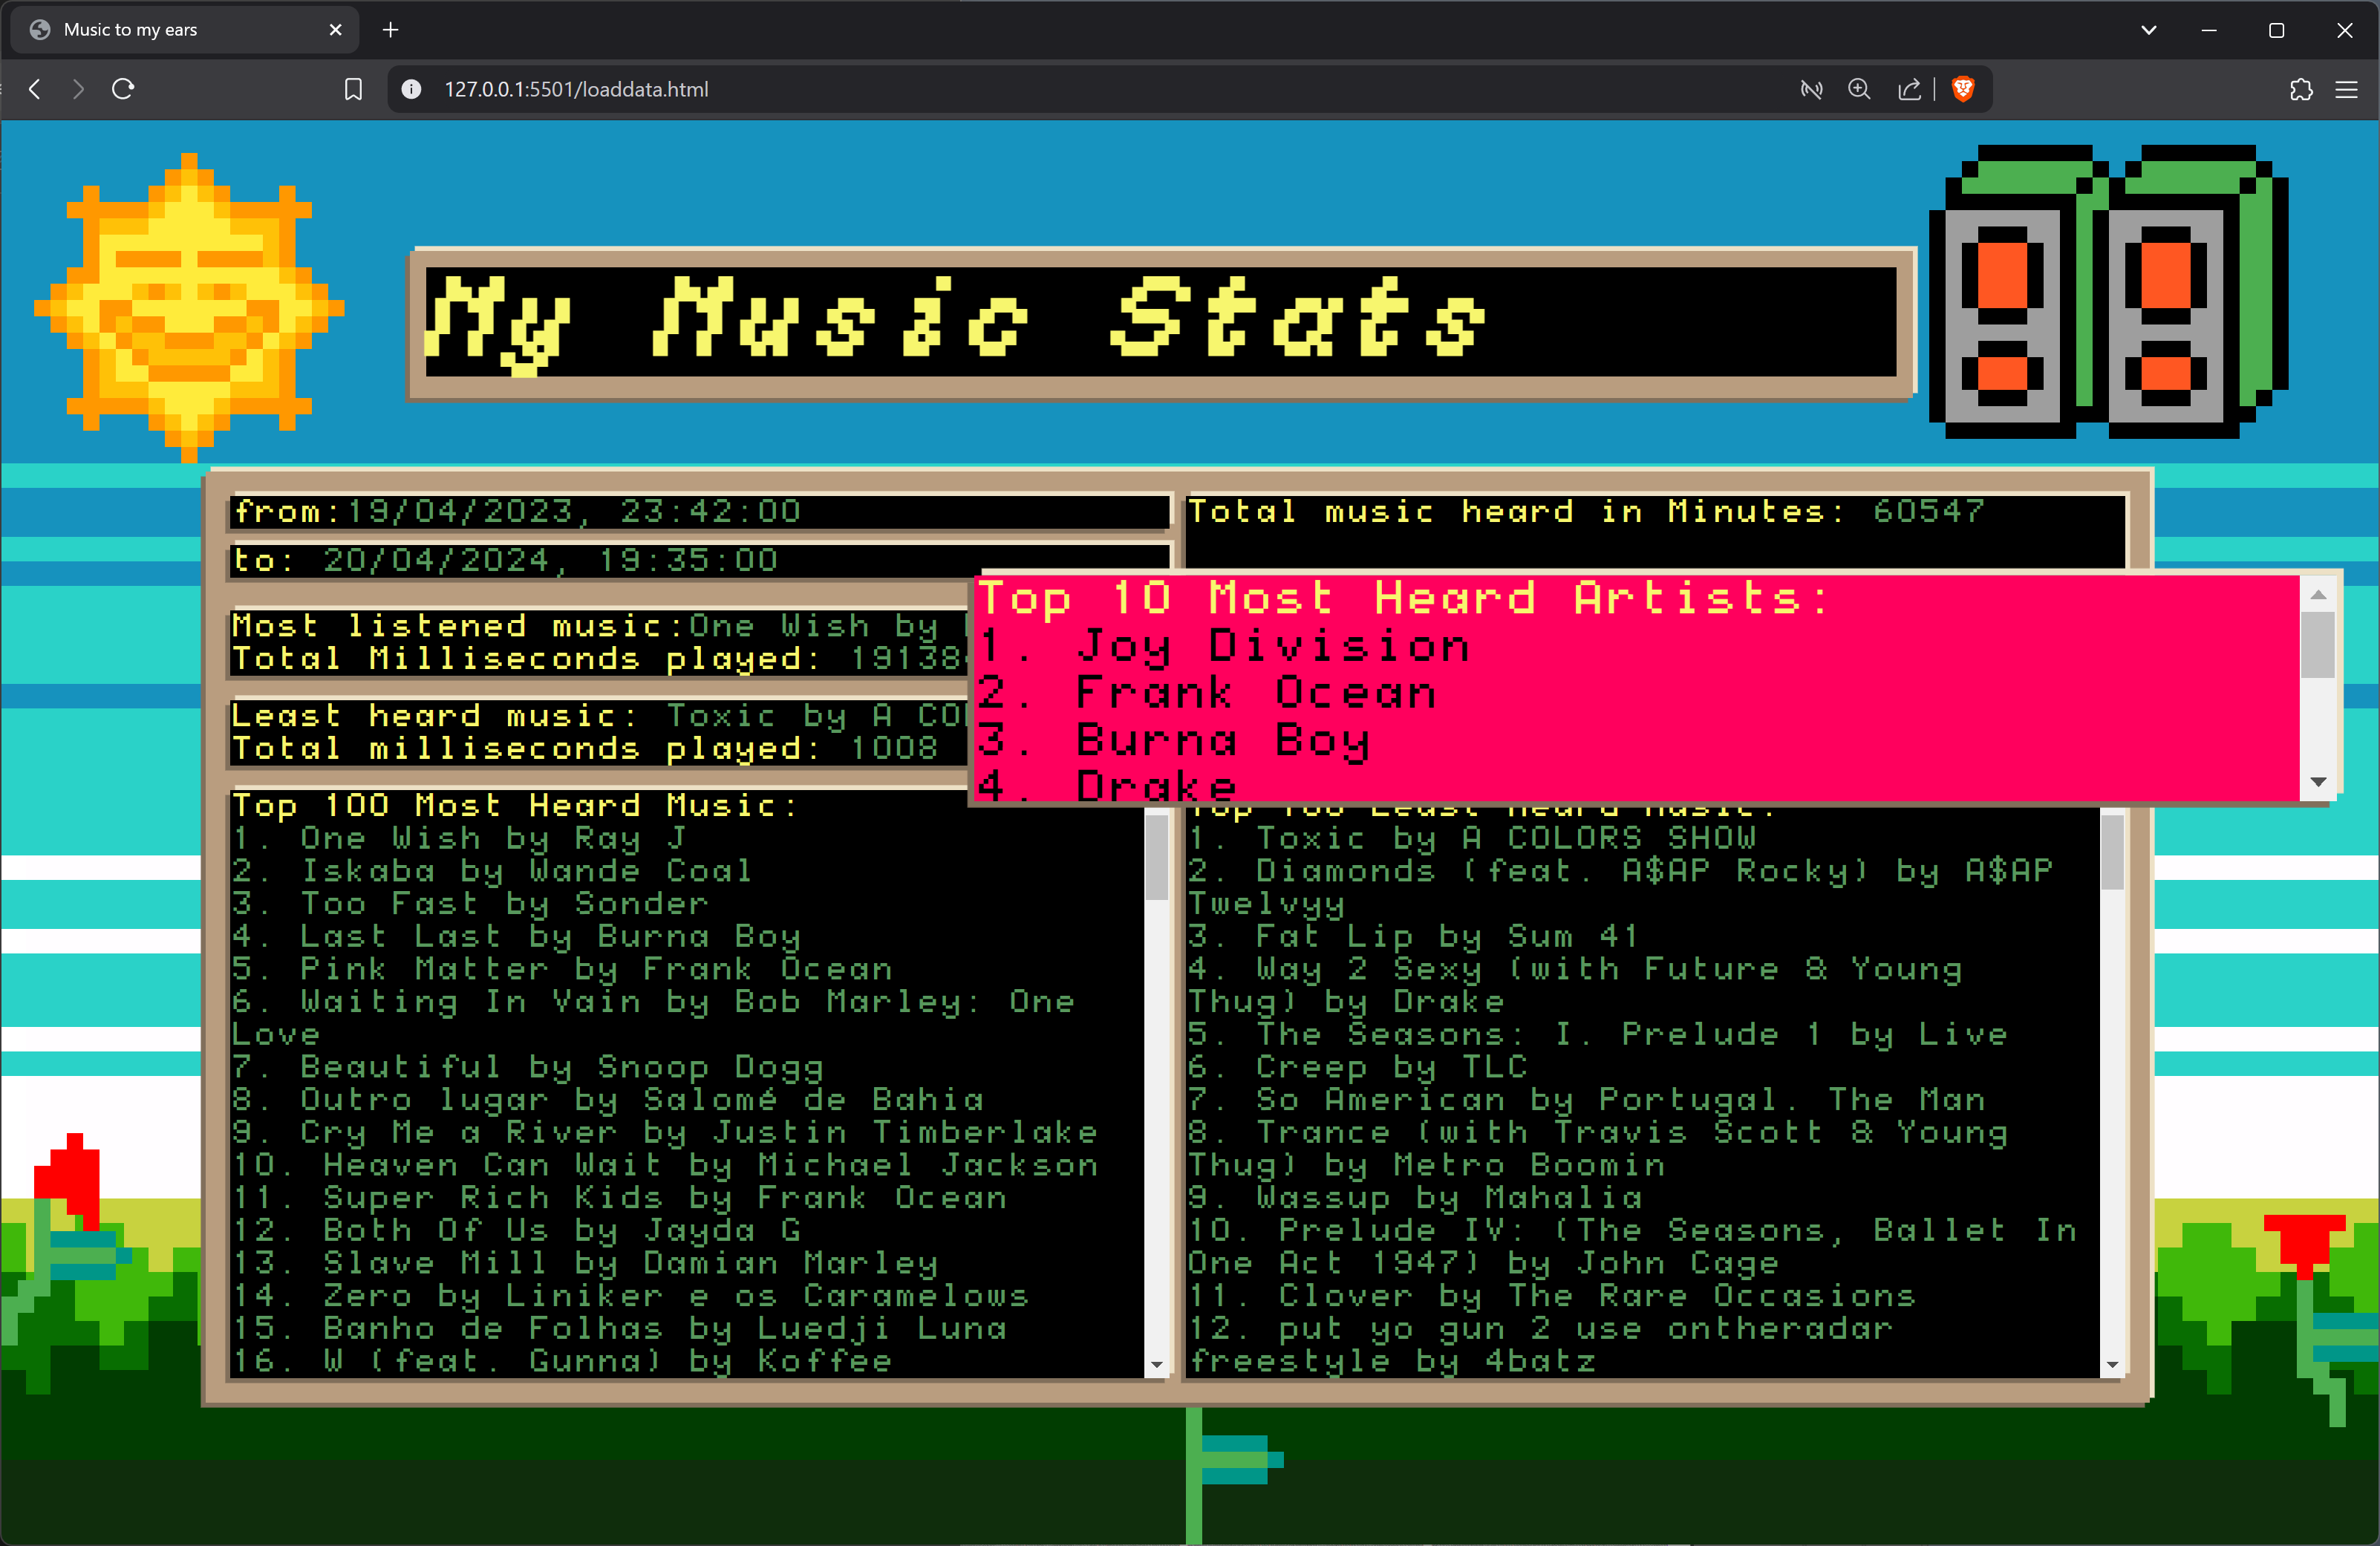Bookmark this page with the bookmark icon
The height and width of the screenshot is (1546, 2380).
click(353, 89)
